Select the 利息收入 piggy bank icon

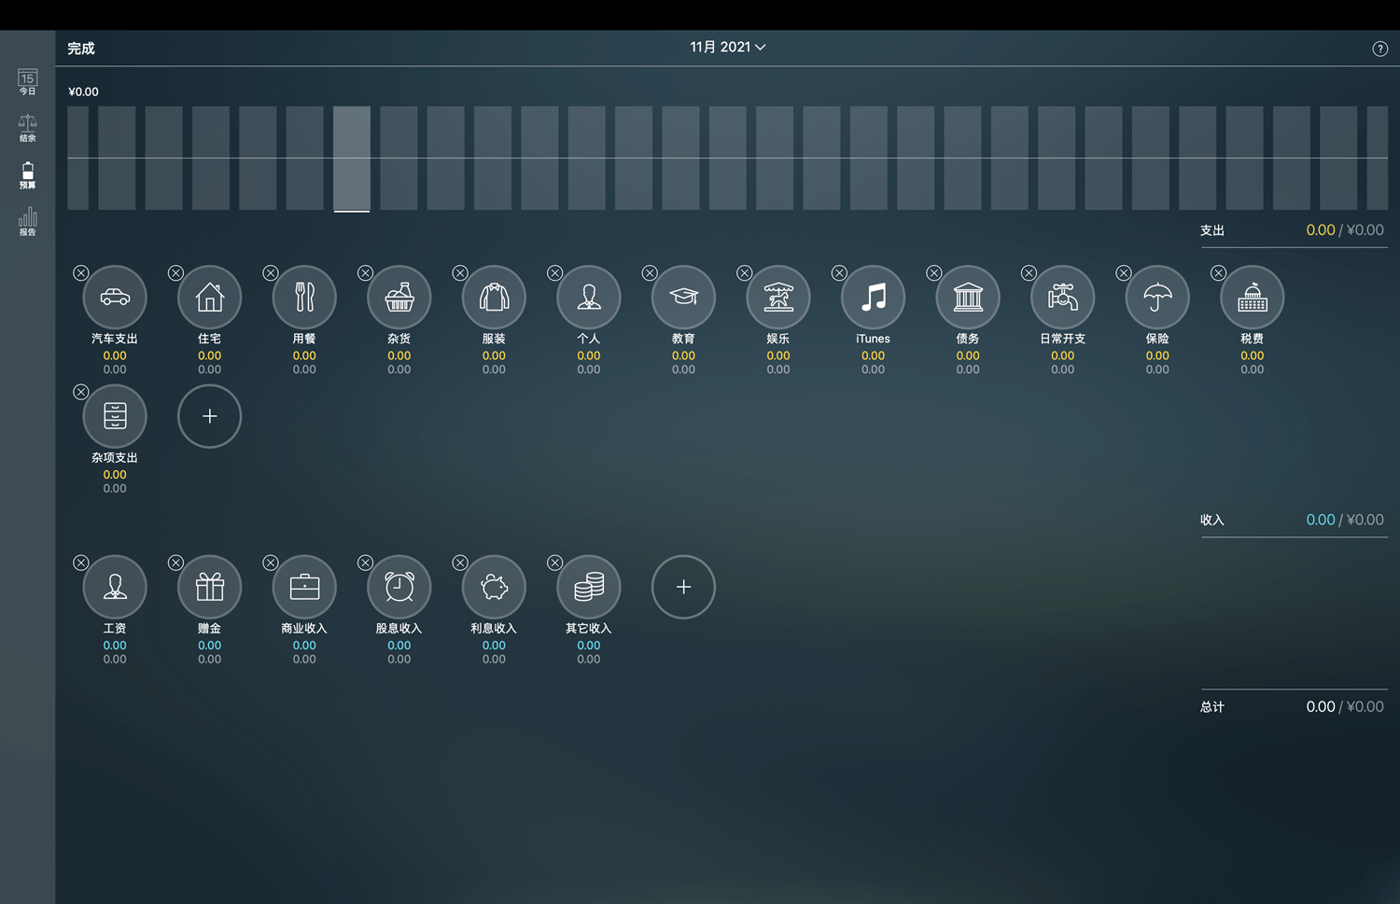[494, 587]
